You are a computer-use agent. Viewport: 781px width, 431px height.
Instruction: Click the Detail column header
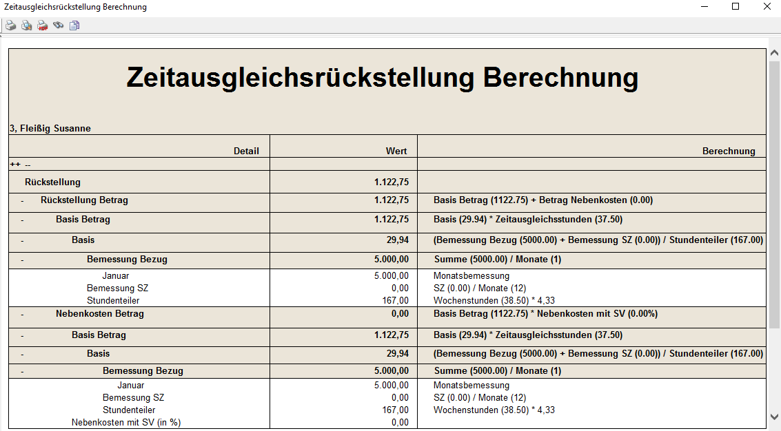click(246, 151)
